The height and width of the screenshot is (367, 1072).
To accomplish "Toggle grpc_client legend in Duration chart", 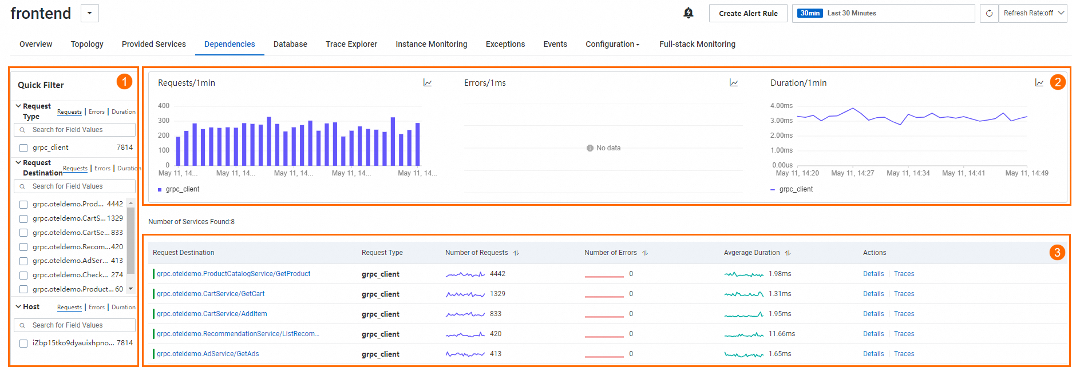I will coord(792,189).
